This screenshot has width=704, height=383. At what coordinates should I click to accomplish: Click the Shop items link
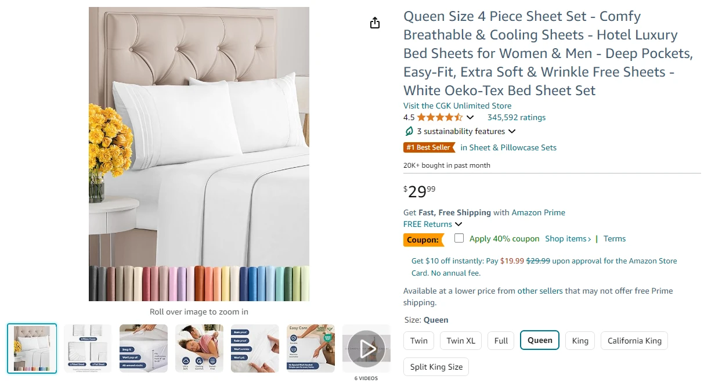[x=568, y=239]
